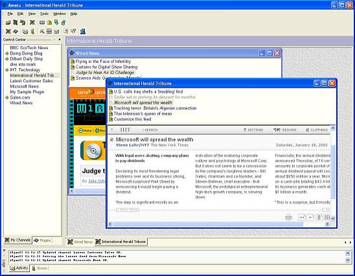Select Dilbert Daily Strip channel
355x276 pixels.
coord(27,59)
